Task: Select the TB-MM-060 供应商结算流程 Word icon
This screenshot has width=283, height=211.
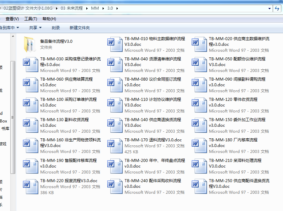Action: [31, 85]
